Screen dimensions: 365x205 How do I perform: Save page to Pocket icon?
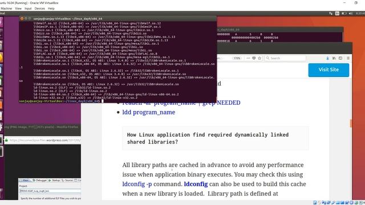[x=254, y=58]
